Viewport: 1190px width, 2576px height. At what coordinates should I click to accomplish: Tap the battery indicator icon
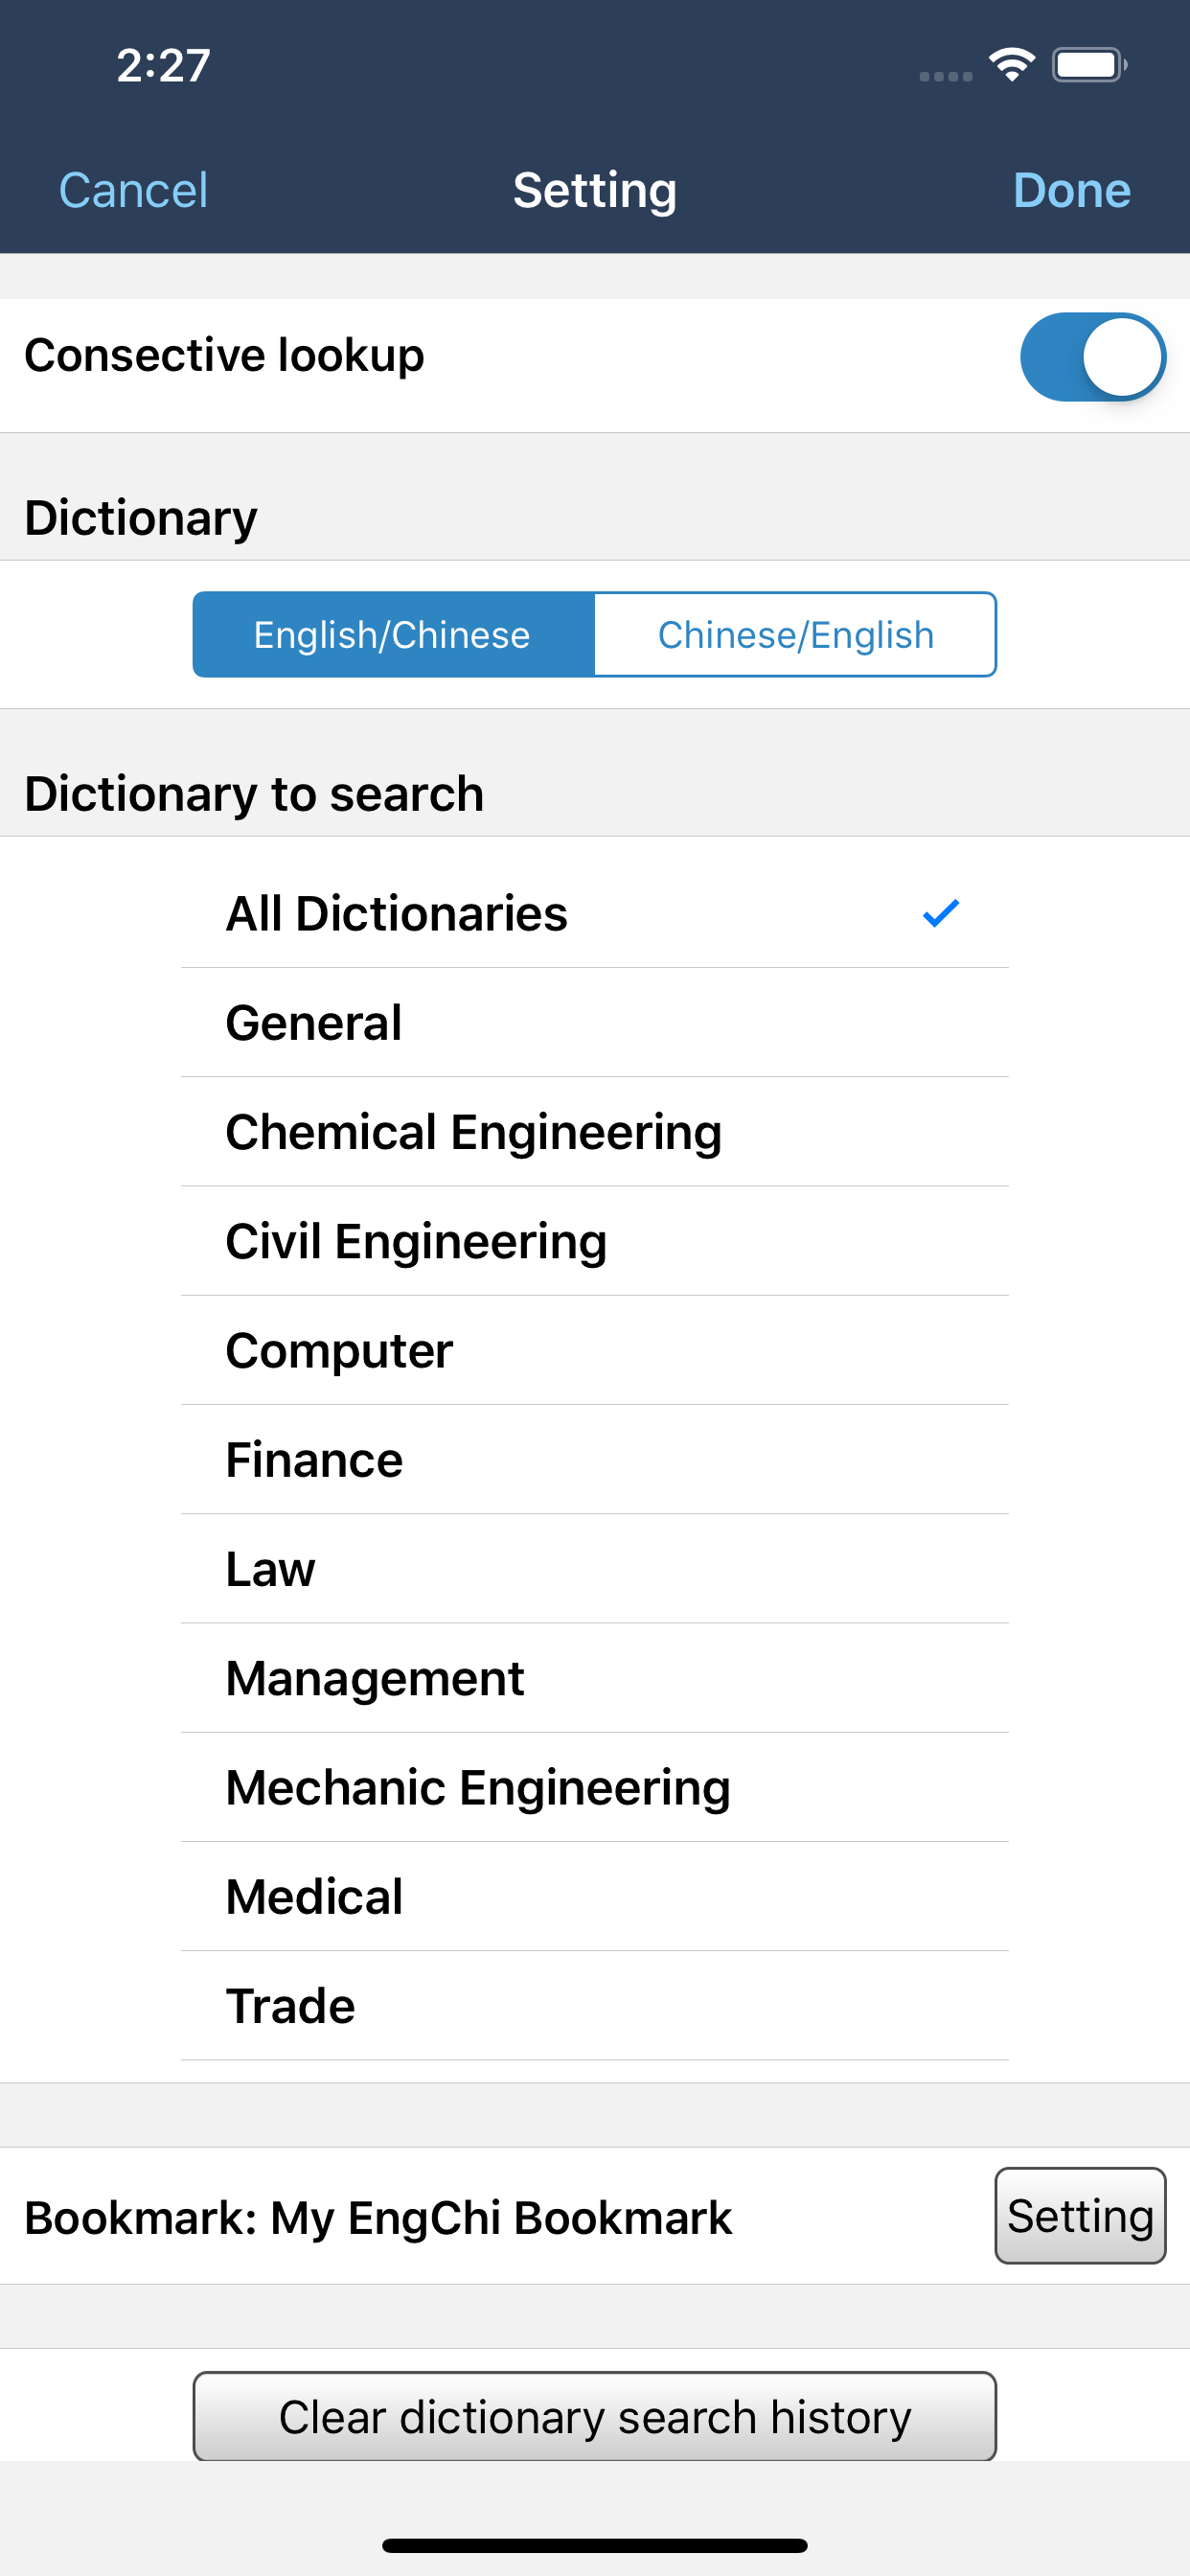pos(1089,65)
